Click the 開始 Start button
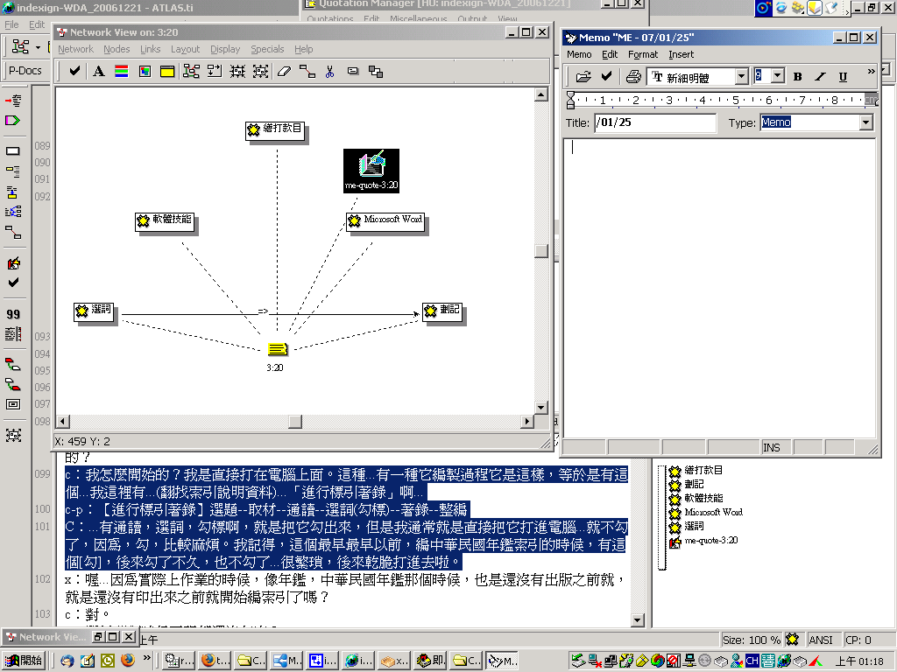Image resolution: width=897 pixels, height=672 pixels. (x=24, y=661)
